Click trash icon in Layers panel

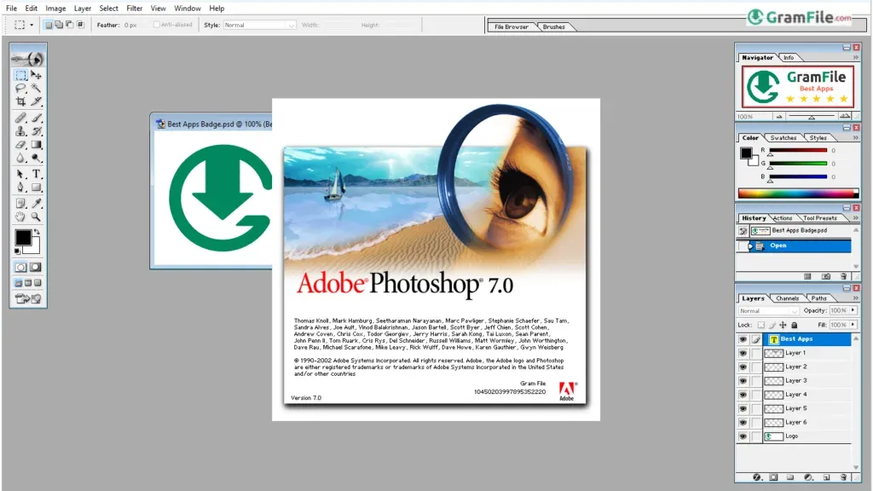pyautogui.click(x=843, y=477)
